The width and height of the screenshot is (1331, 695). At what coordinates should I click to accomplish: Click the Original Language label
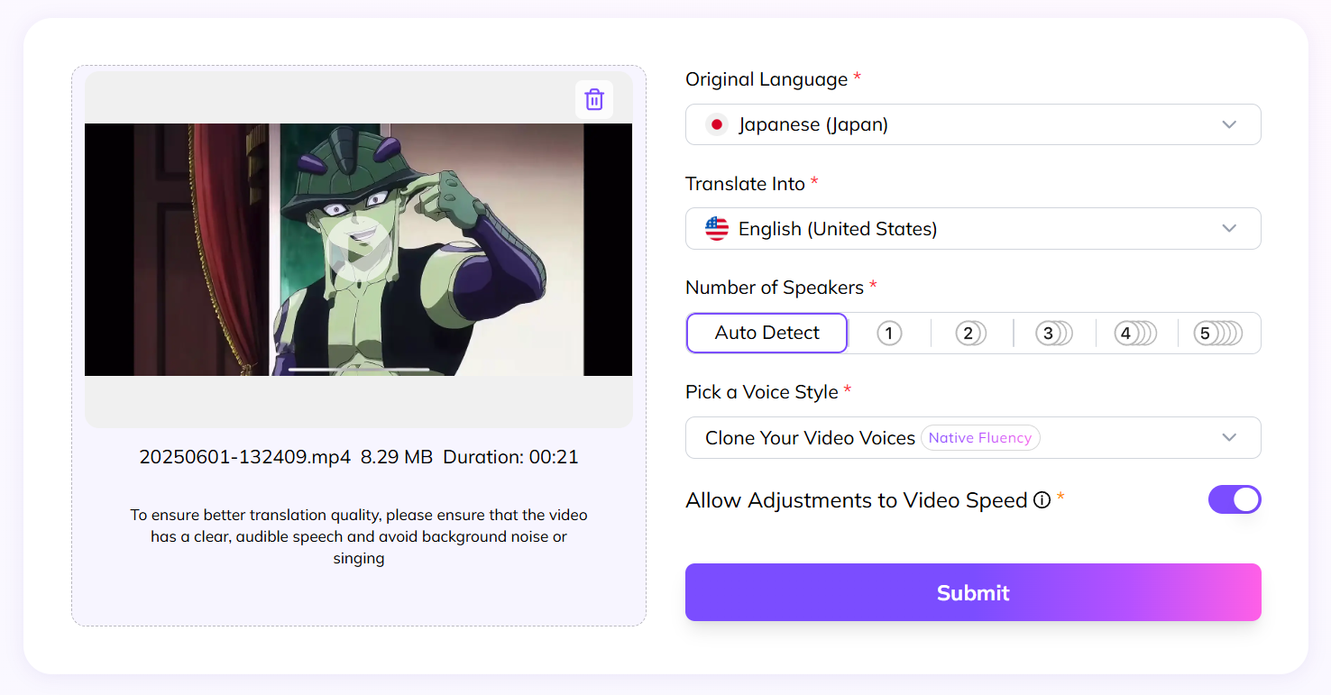click(x=766, y=79)
